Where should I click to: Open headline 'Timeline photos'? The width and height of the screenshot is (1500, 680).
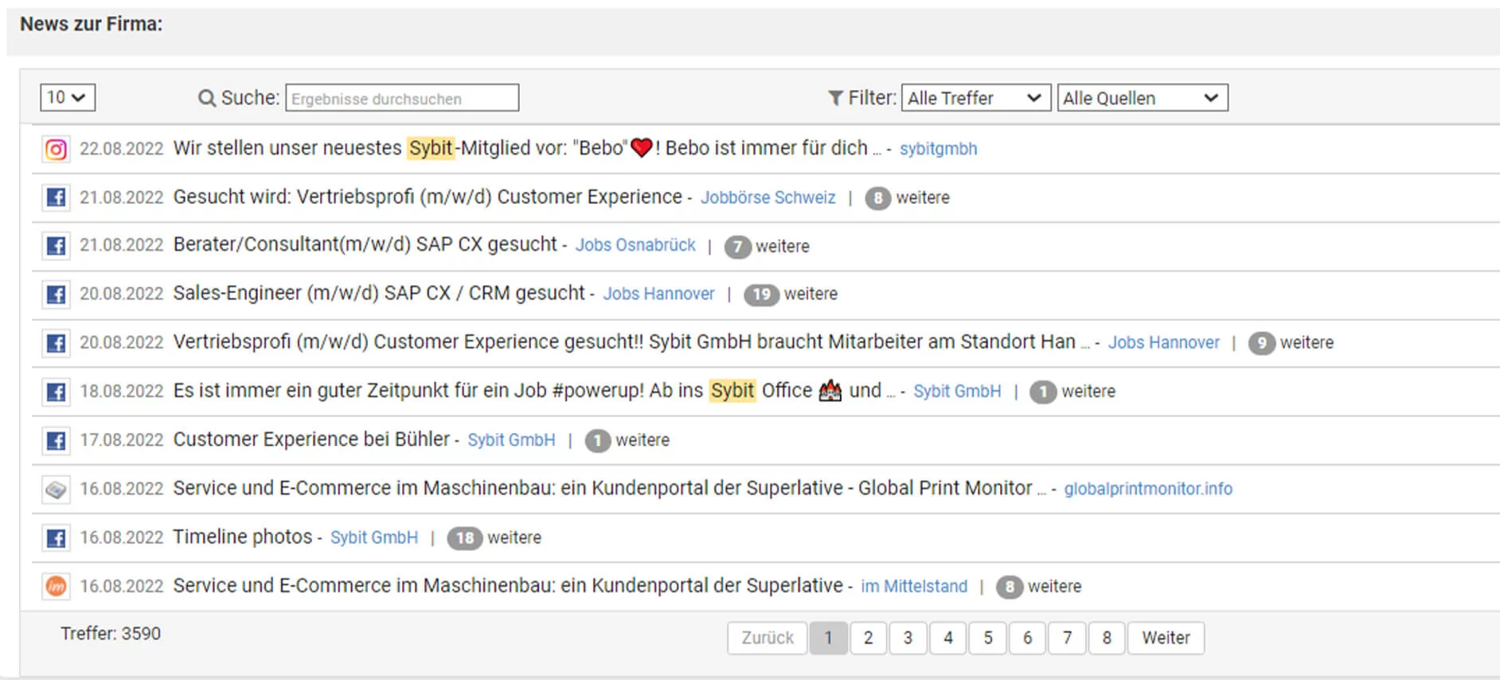coord(243,537)
